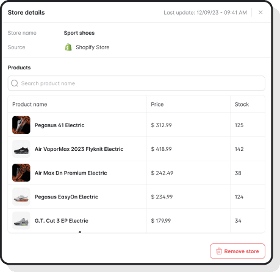Open the Pegasus 41 Electric thumbnail
The height and width of the screenshot is (272, 280).
(21, 125)
